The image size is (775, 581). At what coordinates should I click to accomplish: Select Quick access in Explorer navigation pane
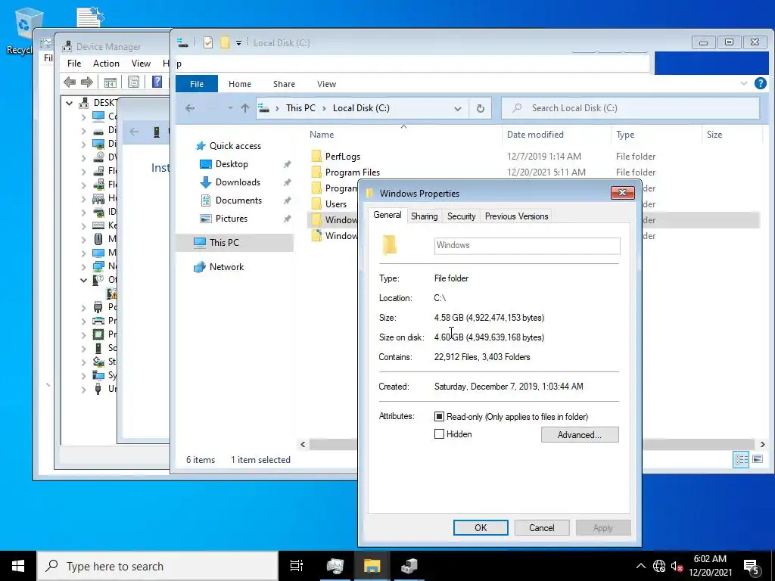(235, 146)
